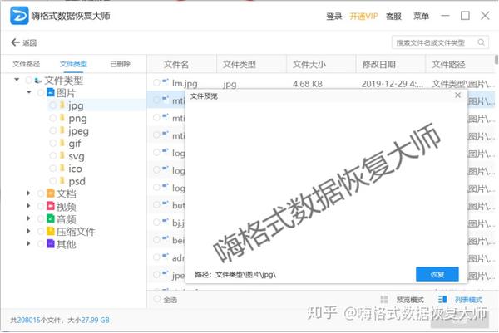Sort by 文件路径 column header
Image resolution: width=499 pixels, height=333 pixels.
tap(449, 65)
